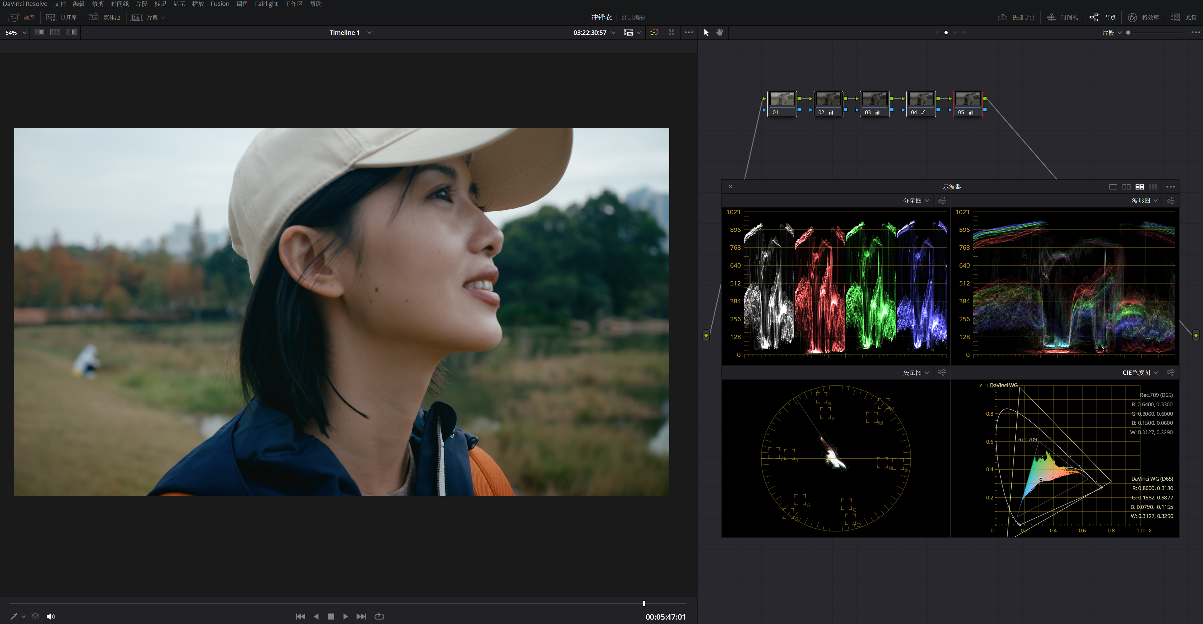Image resolution: width=1203 pixels, height=624 pixels.
Task: Open the Timeline 1 dropdown
Action: [x=350, y=33]
